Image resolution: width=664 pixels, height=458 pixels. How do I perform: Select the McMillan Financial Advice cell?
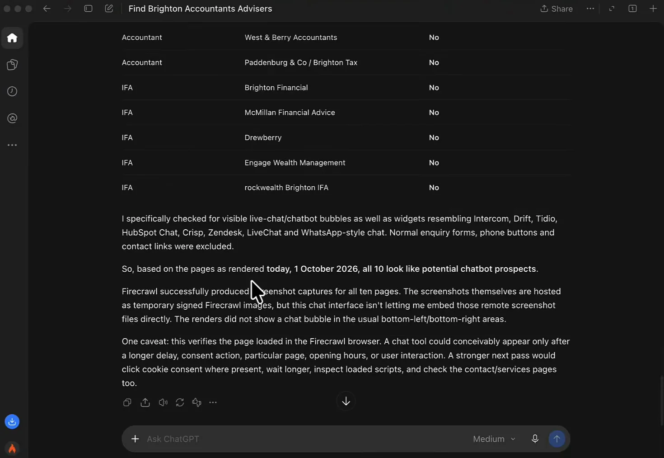[x=290, y=113]
